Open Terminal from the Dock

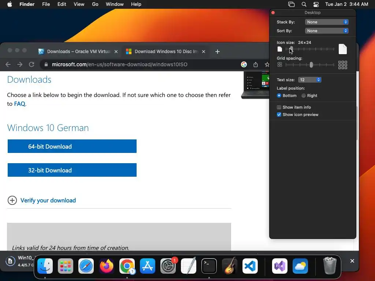209,266
